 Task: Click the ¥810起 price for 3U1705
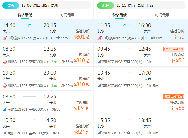tap(82, 84)
